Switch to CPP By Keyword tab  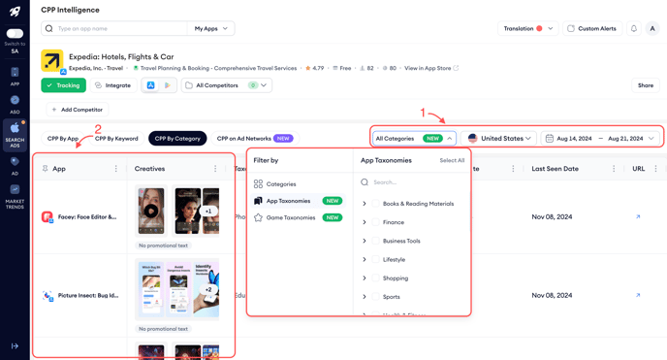pos(116,139)
